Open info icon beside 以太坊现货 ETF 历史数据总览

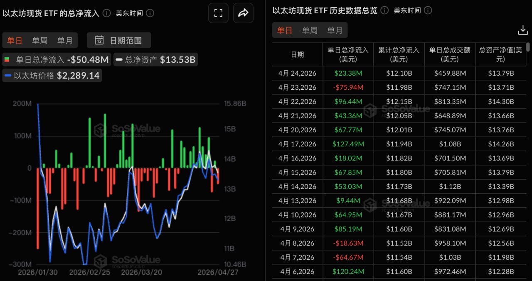tap(385, 10)
